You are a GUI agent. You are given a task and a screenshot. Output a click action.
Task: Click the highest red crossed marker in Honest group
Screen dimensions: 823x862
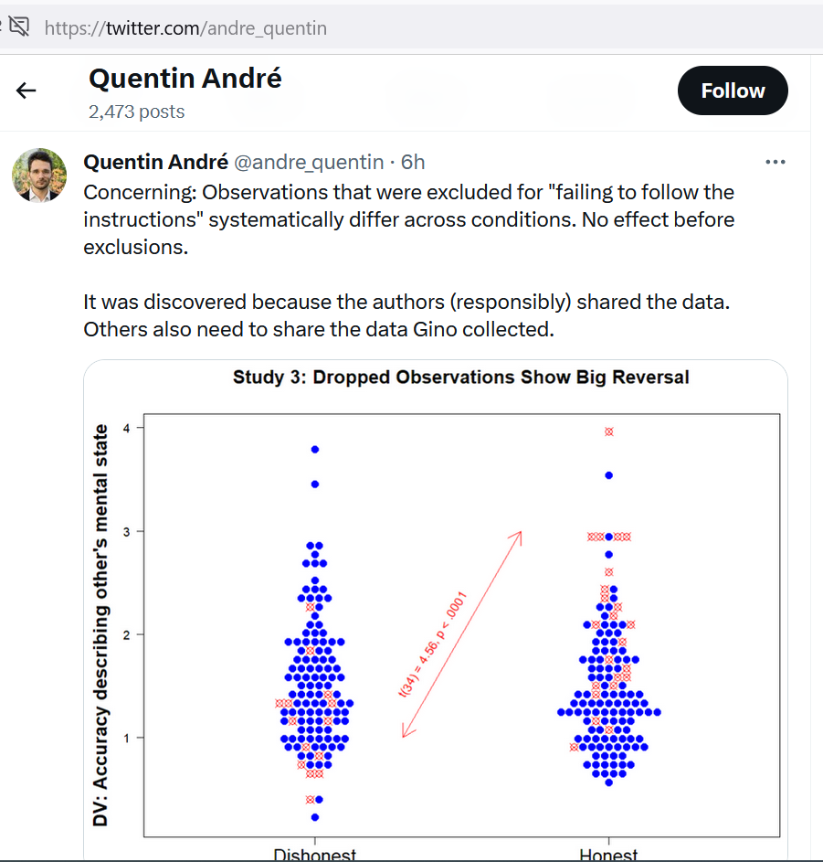(x=608, y=431)
